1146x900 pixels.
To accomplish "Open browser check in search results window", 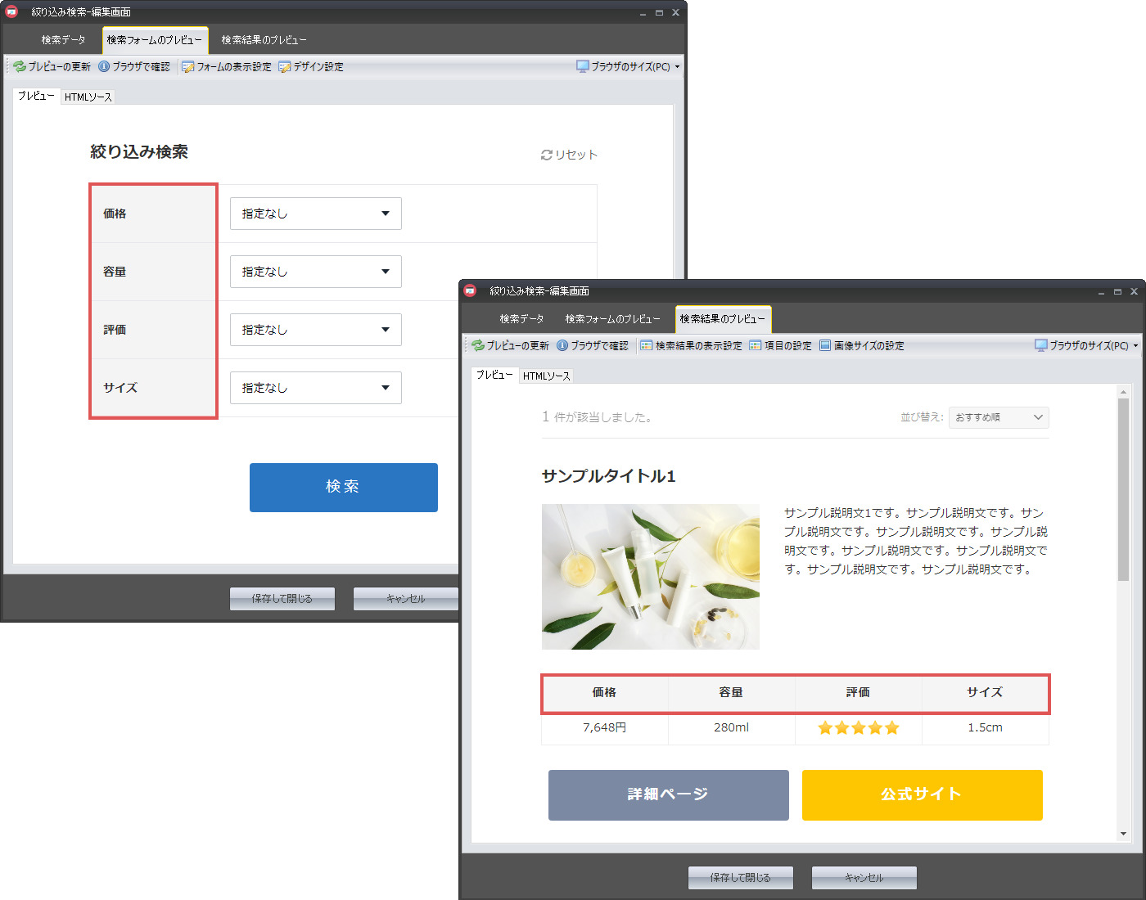I will click(593, 346).
